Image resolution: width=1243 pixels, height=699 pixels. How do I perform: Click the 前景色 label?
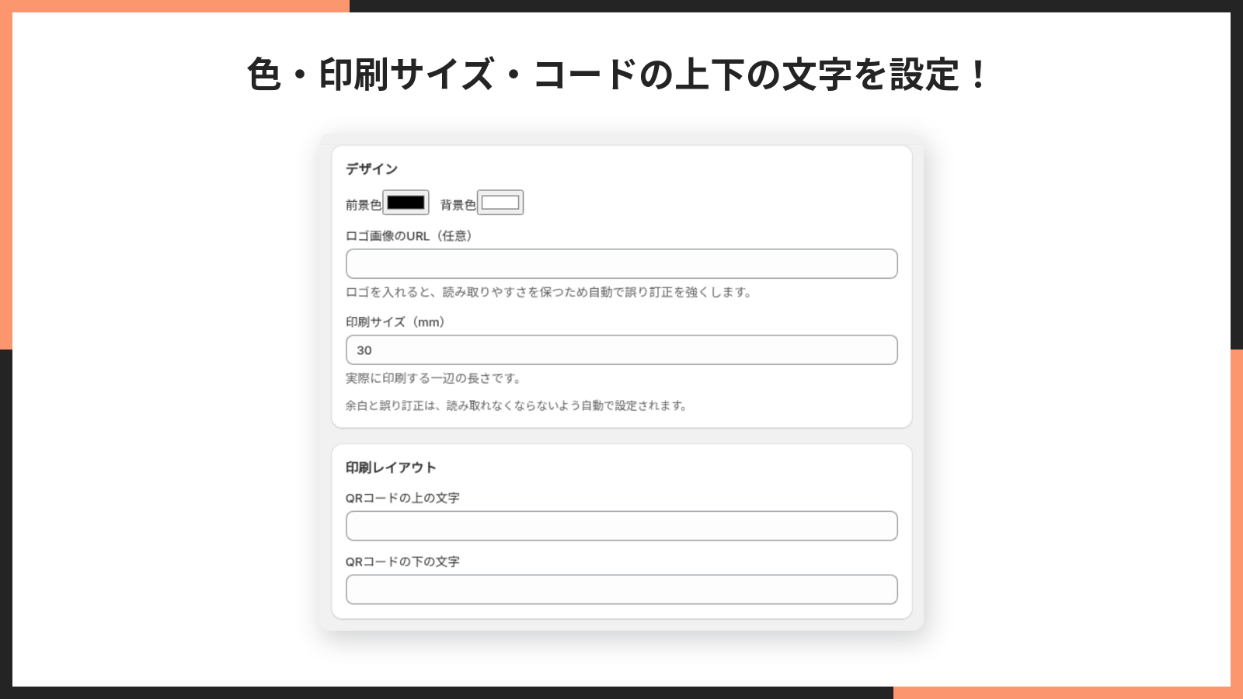(364, 205)
